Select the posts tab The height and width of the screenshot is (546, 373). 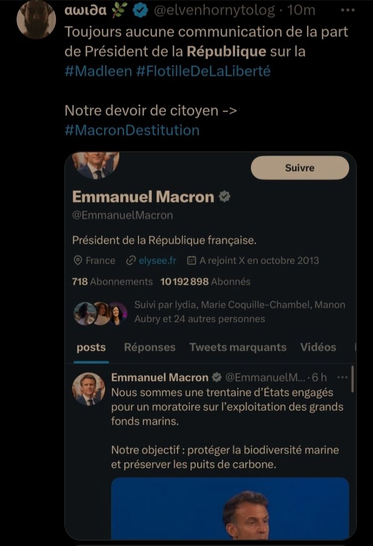91,348
